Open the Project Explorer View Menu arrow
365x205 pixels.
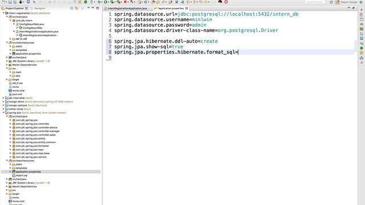(88, 8)
